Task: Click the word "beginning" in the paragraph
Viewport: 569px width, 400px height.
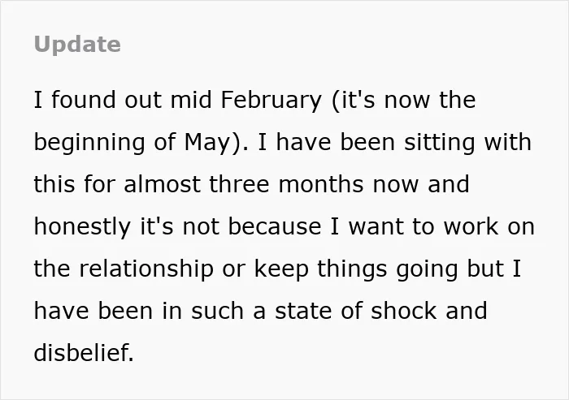Action: [89, 142]
